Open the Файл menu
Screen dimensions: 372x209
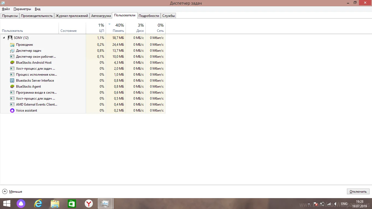6,9
